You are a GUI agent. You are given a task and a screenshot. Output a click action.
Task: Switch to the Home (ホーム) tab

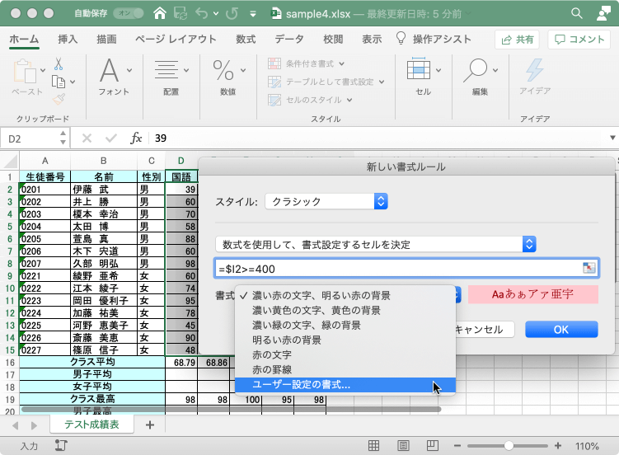point(24,39)
